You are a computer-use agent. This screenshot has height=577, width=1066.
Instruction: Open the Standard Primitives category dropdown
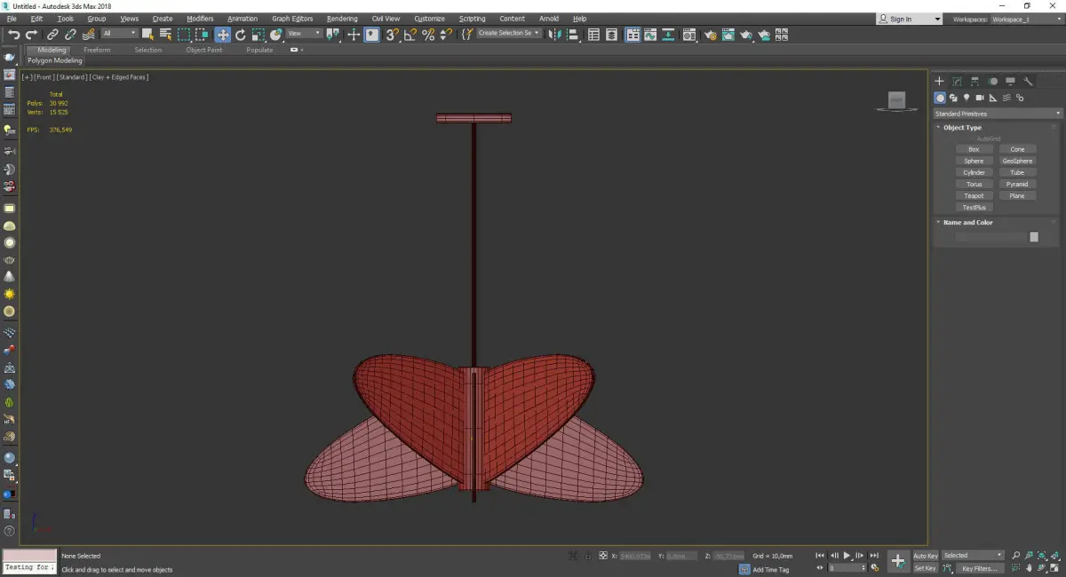[997, 114]
